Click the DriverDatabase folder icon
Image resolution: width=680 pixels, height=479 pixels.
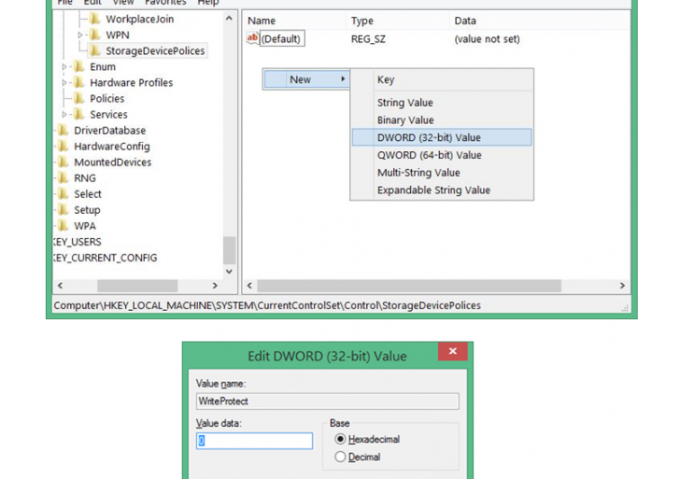(64, 130)
